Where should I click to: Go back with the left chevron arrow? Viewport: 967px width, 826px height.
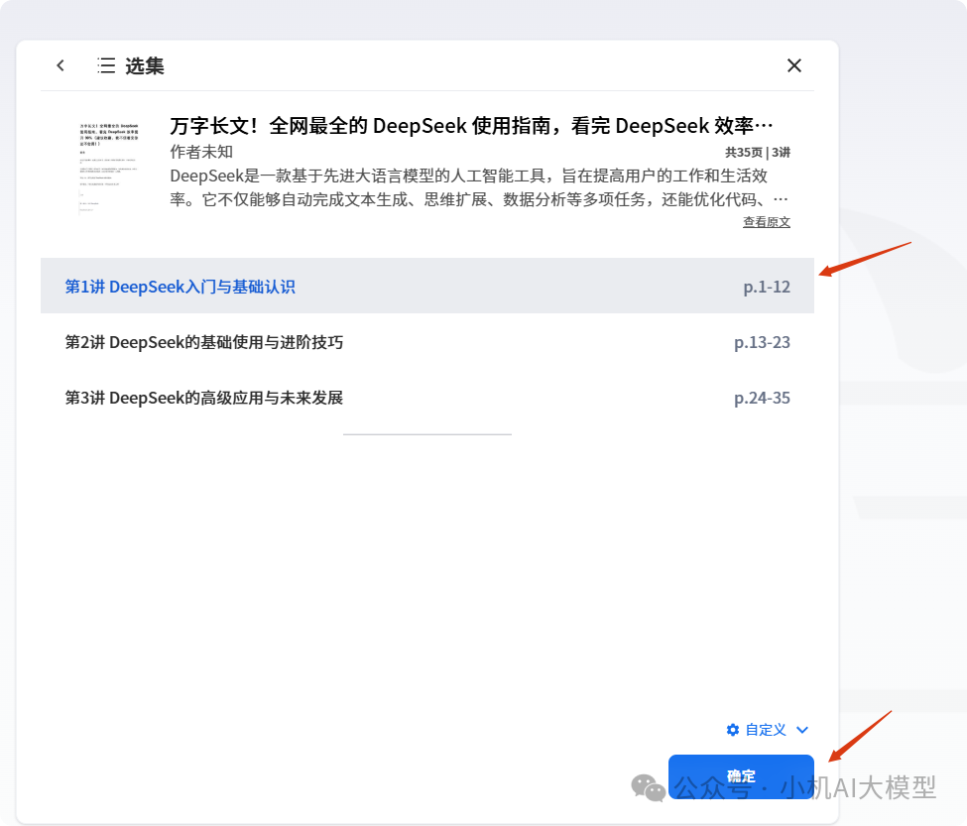(60, 65)
